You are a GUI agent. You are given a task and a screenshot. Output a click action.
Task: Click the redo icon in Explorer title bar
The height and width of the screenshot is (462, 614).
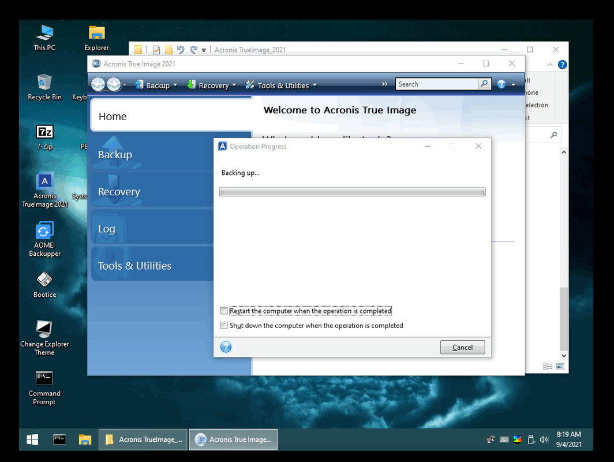point(193,50)
